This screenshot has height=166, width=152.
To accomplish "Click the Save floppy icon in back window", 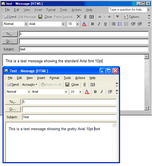I will coord(40,17).
